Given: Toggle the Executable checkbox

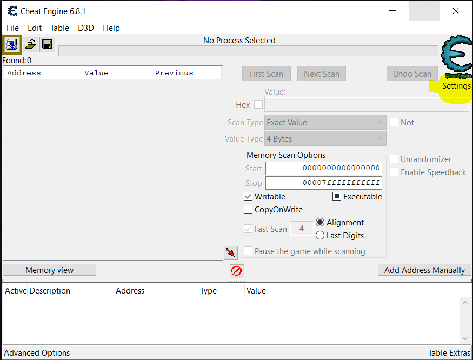Looking at the screenshot, I should 337,196.
